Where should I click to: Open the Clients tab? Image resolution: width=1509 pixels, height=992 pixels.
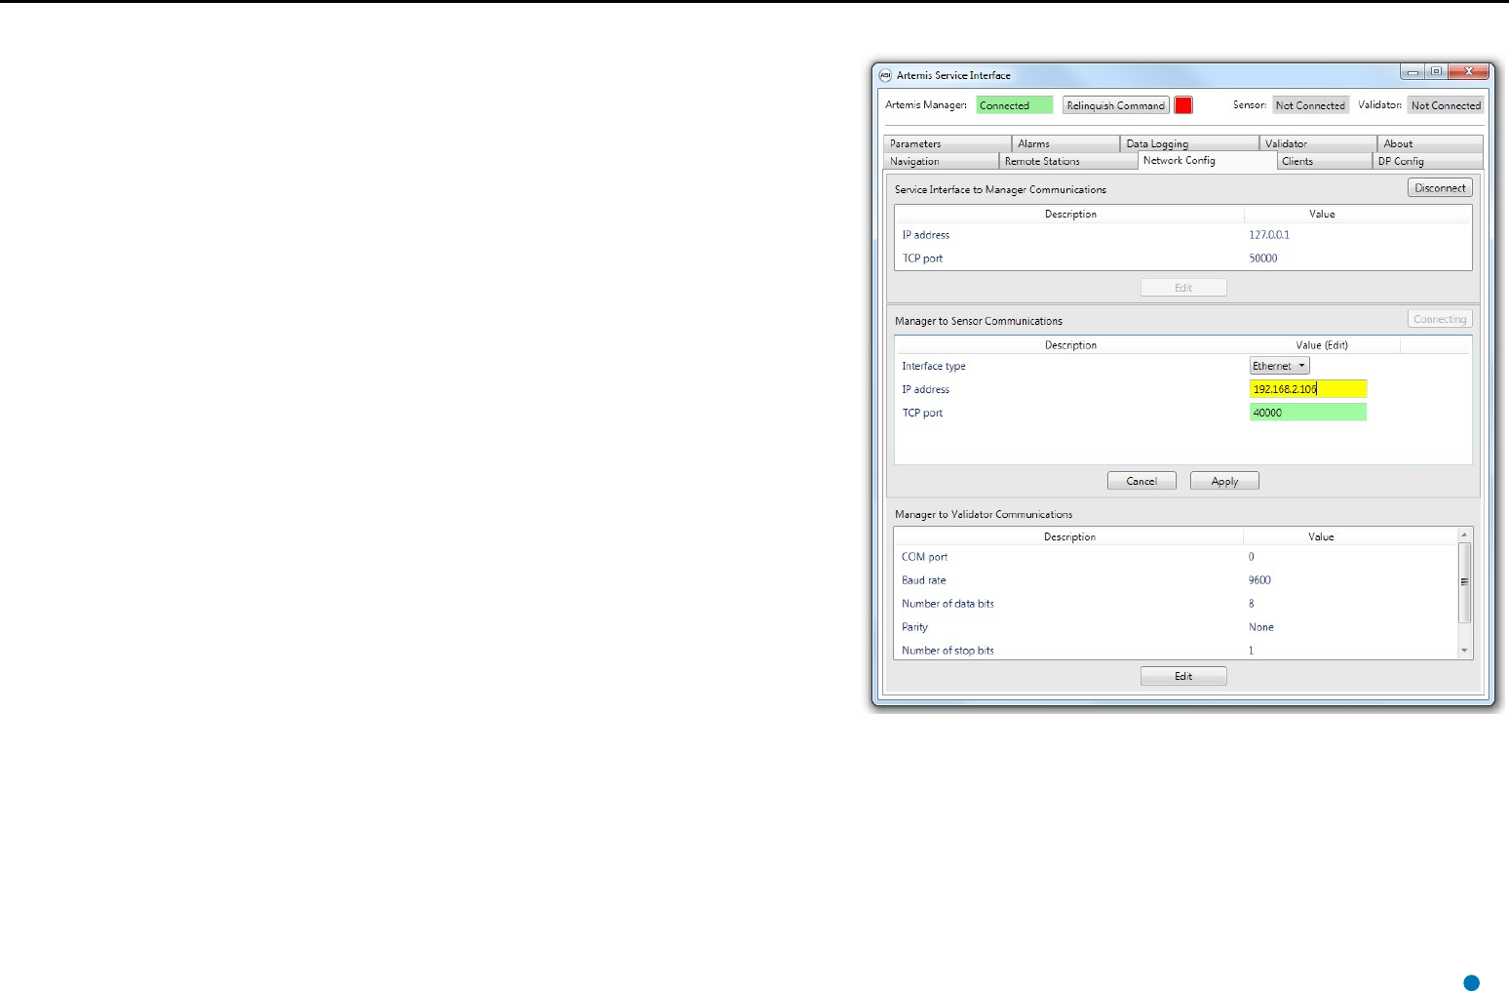point(1325,161)
